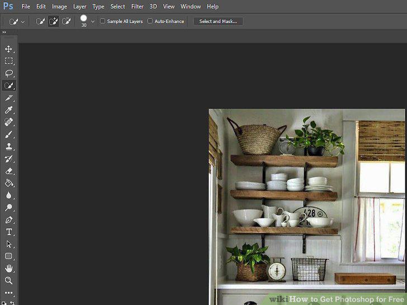Select the Spot Healing Brush tool

pyautogui.click(x=8, y=122)
